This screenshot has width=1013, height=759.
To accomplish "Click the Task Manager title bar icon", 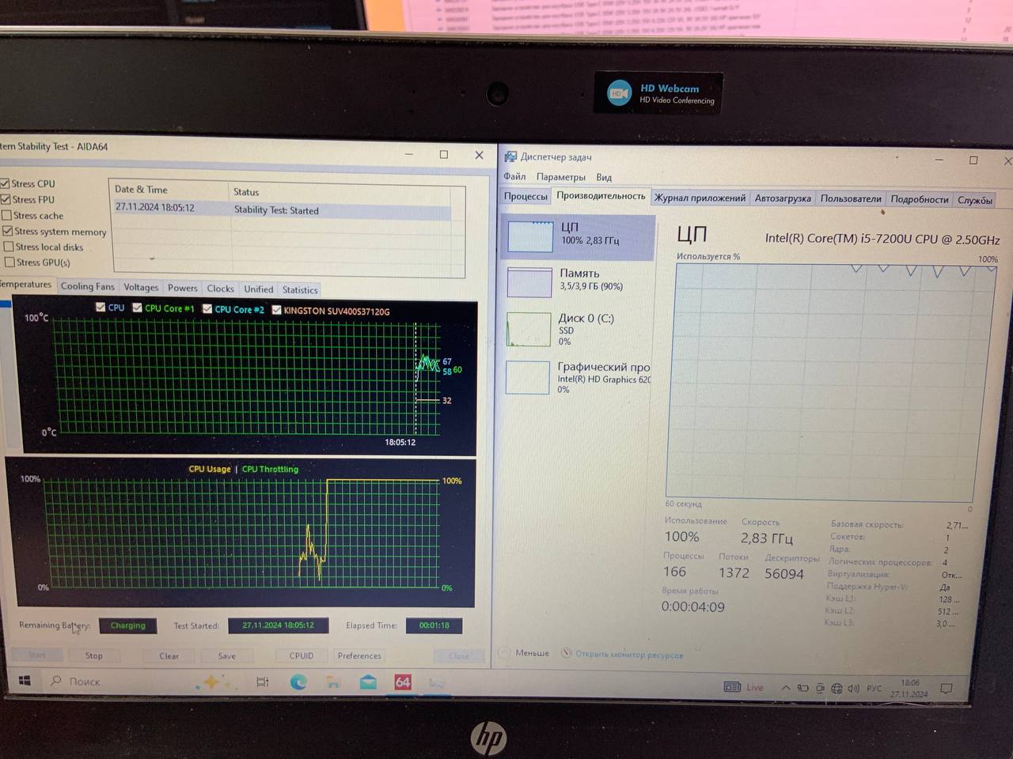I will coord(510,157).
